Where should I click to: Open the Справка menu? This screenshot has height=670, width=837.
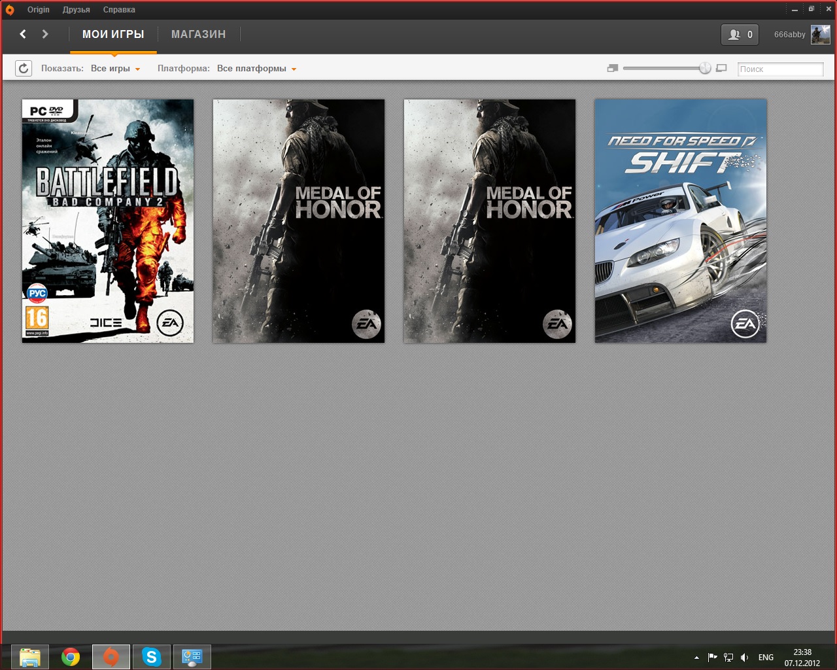[x=119, y=10]
